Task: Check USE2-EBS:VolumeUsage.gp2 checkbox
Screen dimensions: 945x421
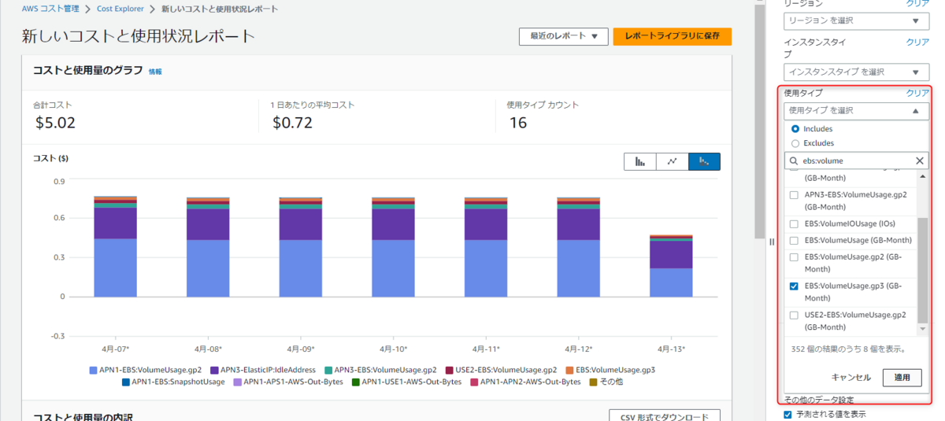Action: (x=794, y=315)
